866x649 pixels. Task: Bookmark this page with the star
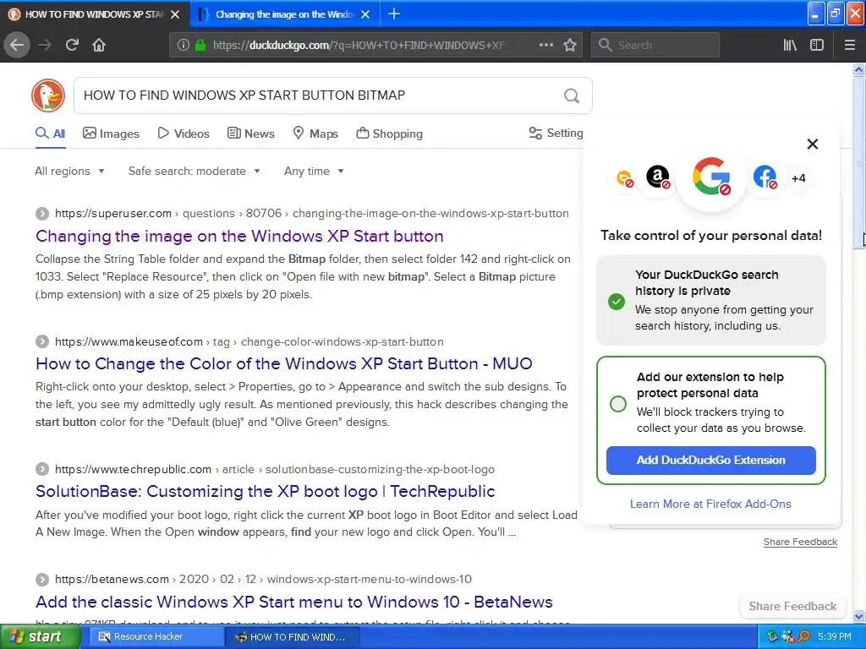(570, 45)
